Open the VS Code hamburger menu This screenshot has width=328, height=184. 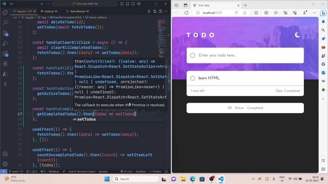click(x=11, y=4)
